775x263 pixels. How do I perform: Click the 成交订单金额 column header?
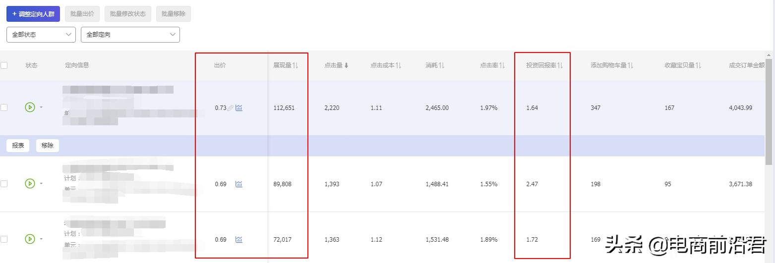point(747,65)
